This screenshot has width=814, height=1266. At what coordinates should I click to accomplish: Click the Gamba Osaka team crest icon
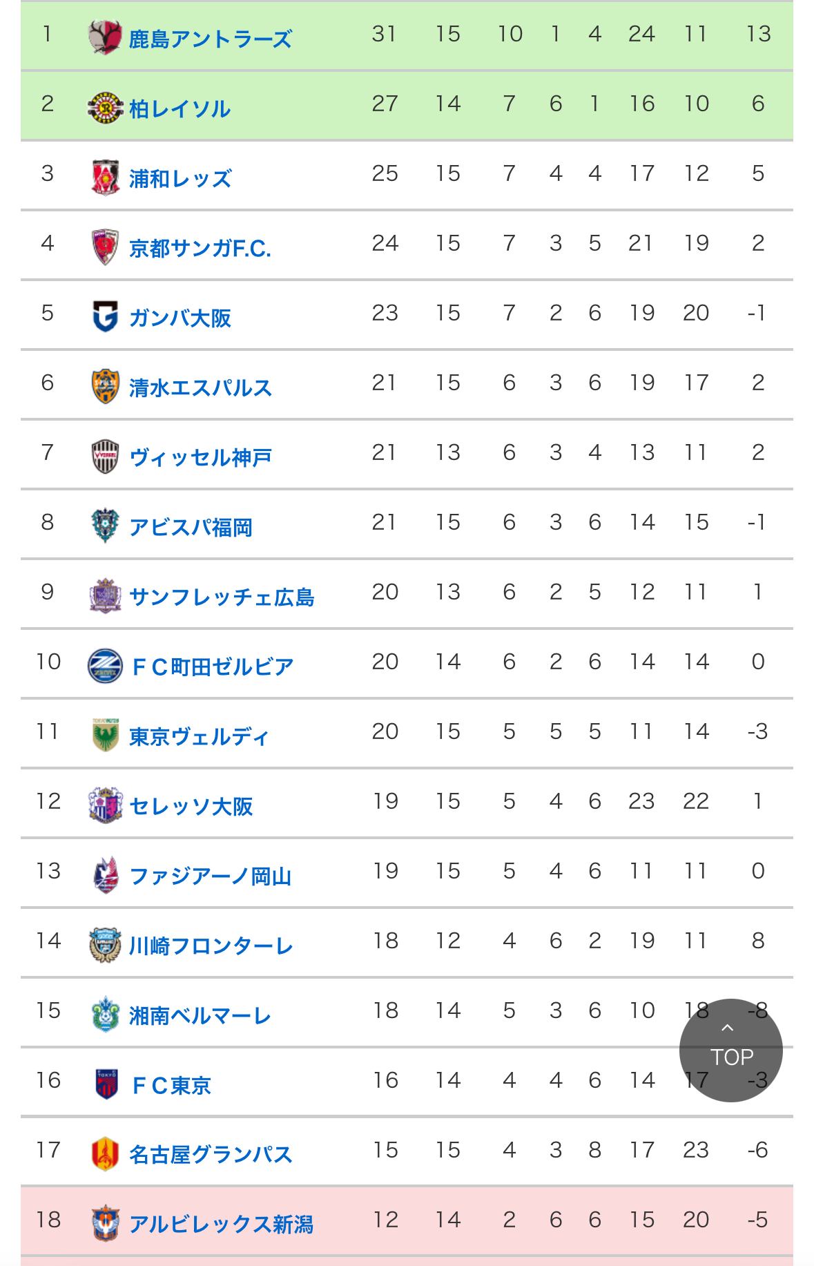[105, 316]
